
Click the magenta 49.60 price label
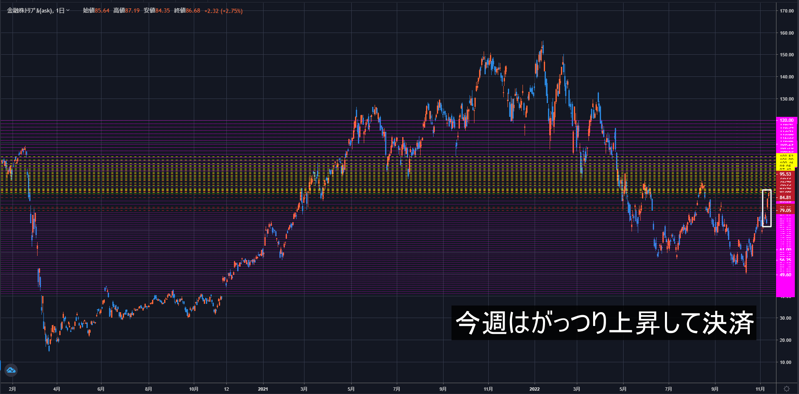point(785,275)
